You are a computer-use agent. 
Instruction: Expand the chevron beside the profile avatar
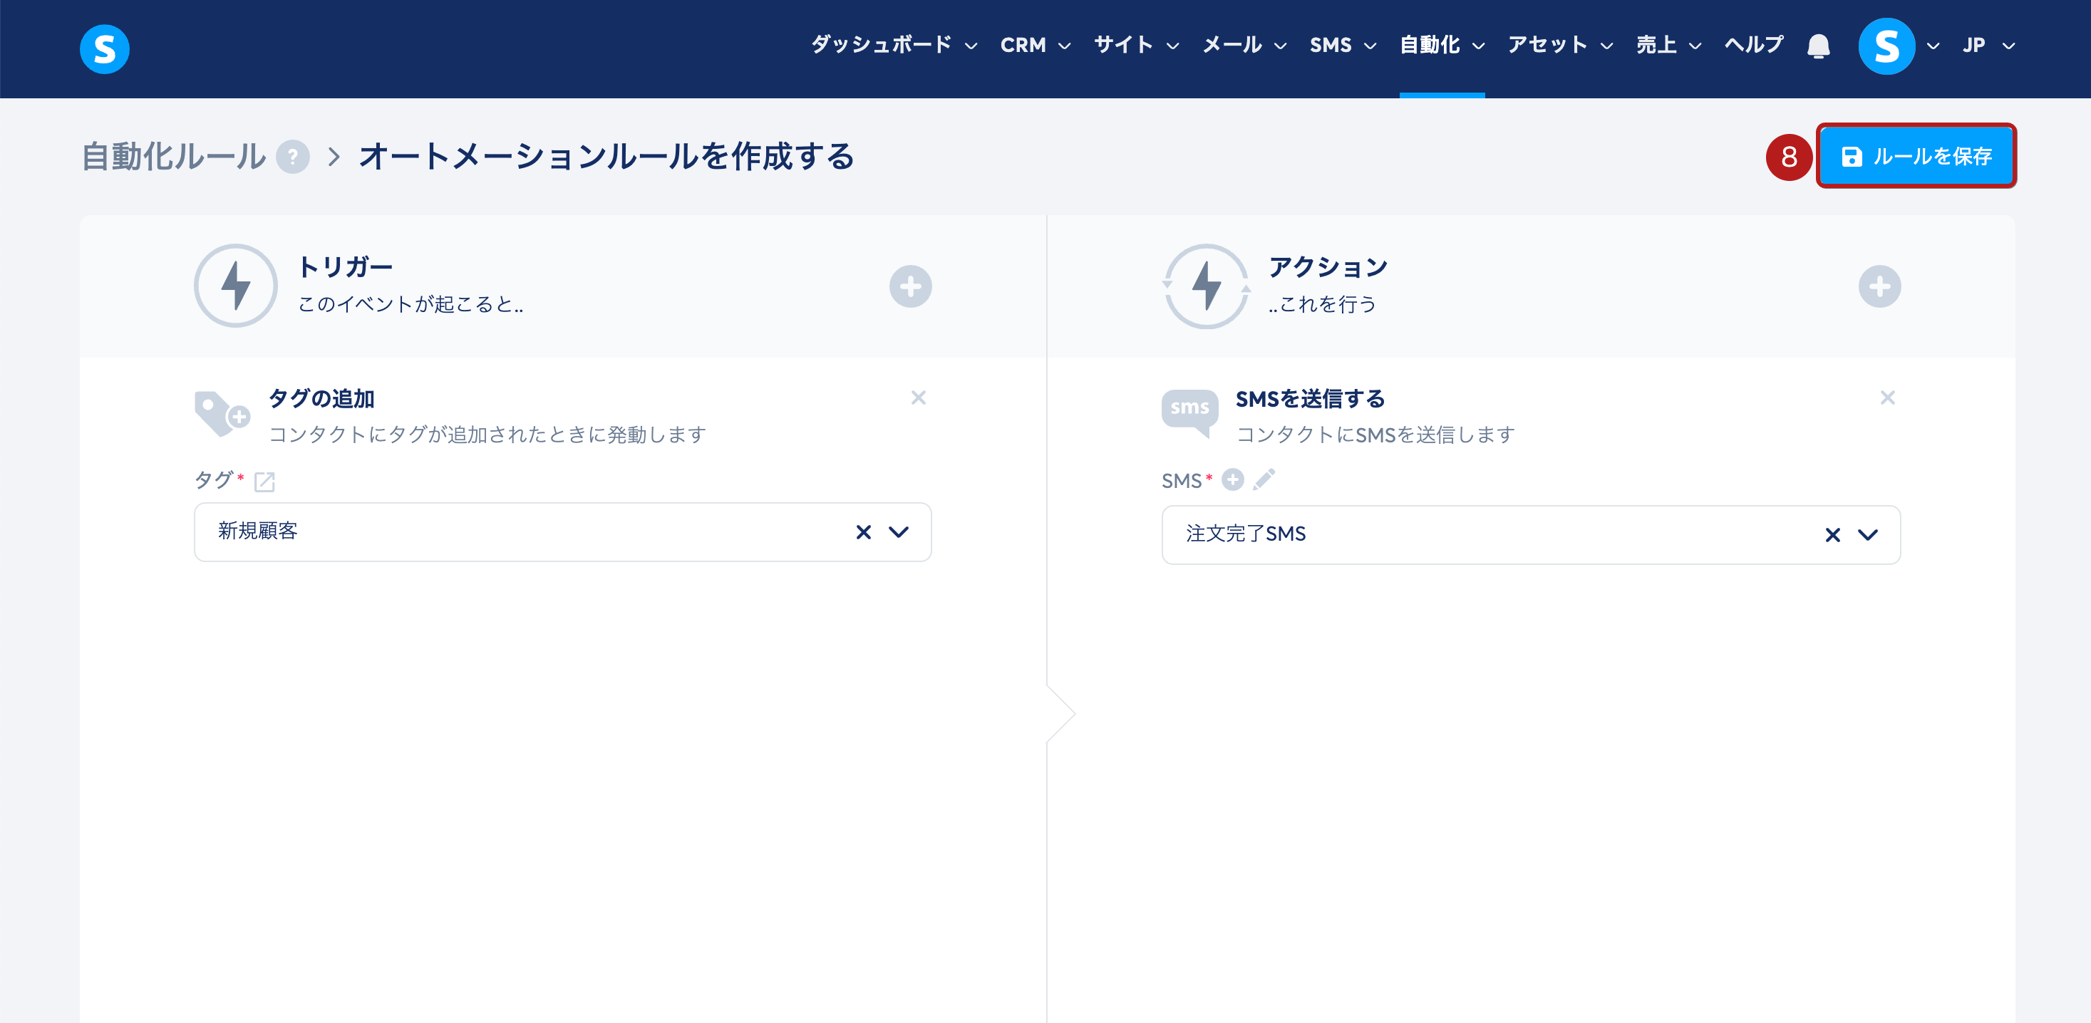(x=1933, y=46)
